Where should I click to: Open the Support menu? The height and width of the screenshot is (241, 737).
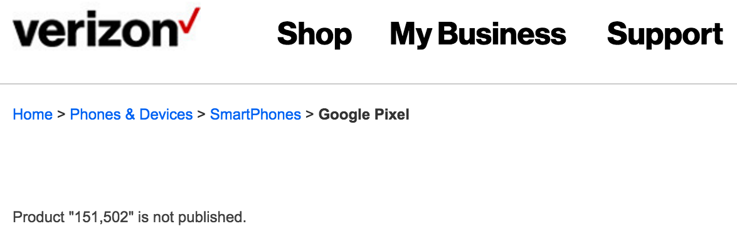(x=665, y=35)
